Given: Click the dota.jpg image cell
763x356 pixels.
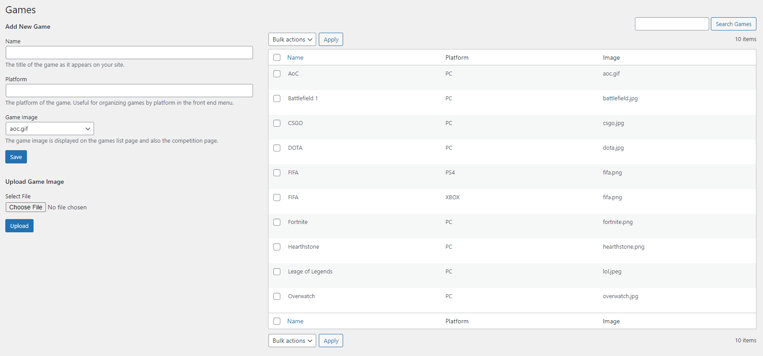Looking at the screenshot, I should coord(613,148).
